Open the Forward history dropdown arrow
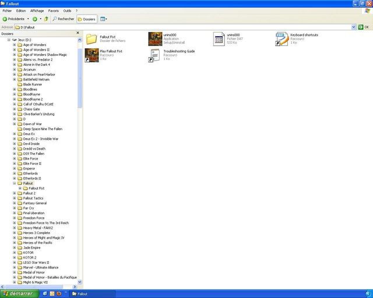This screenshot has width=373, height=298. [40, 19]
